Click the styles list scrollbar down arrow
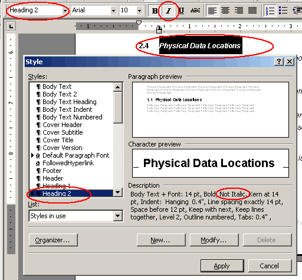 click(117, 192)
